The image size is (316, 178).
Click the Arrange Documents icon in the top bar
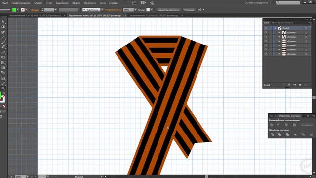(x=143, y=3)
